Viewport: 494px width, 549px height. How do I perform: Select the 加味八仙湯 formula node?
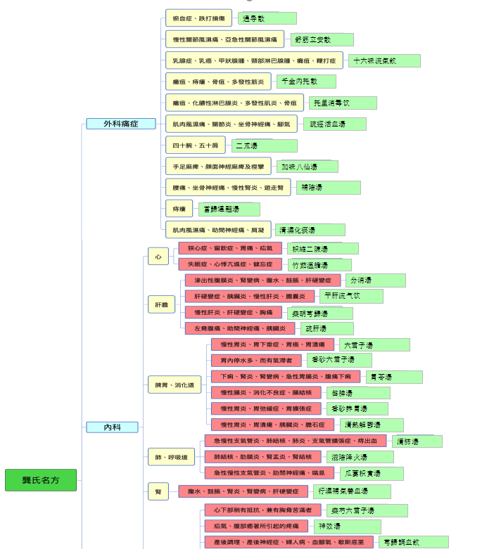click(307, 167)
